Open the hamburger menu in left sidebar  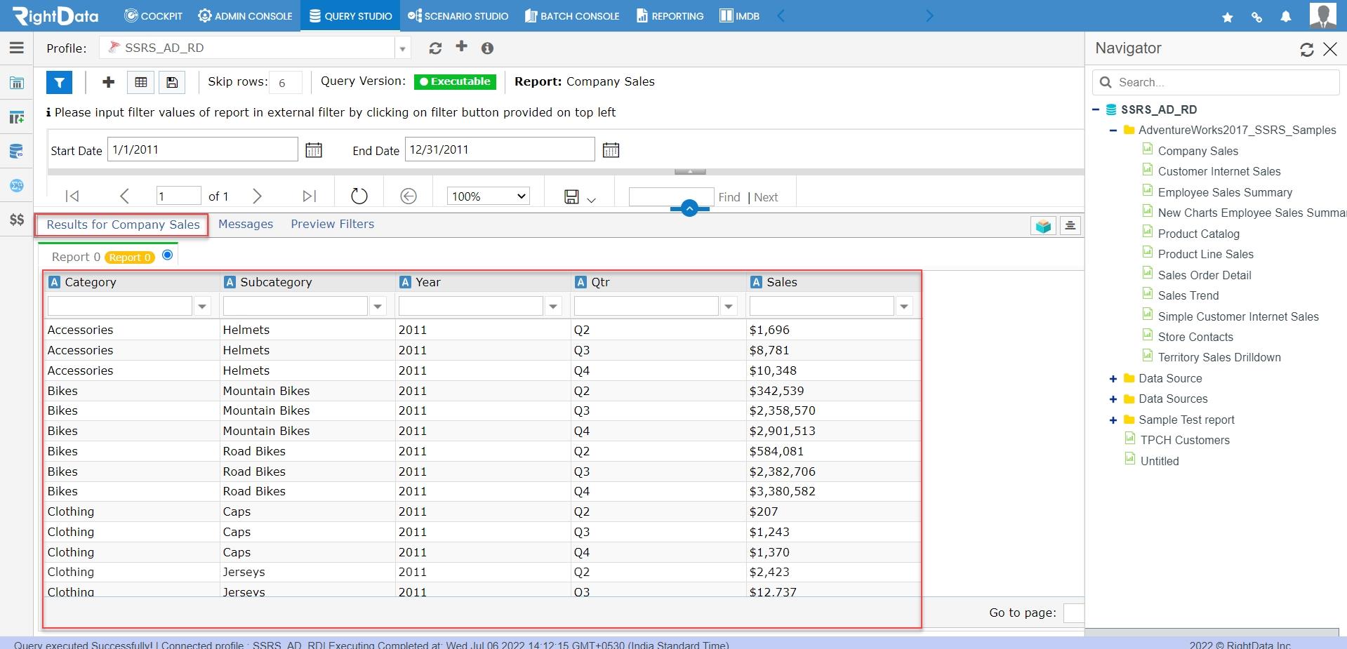click(17, 48)
